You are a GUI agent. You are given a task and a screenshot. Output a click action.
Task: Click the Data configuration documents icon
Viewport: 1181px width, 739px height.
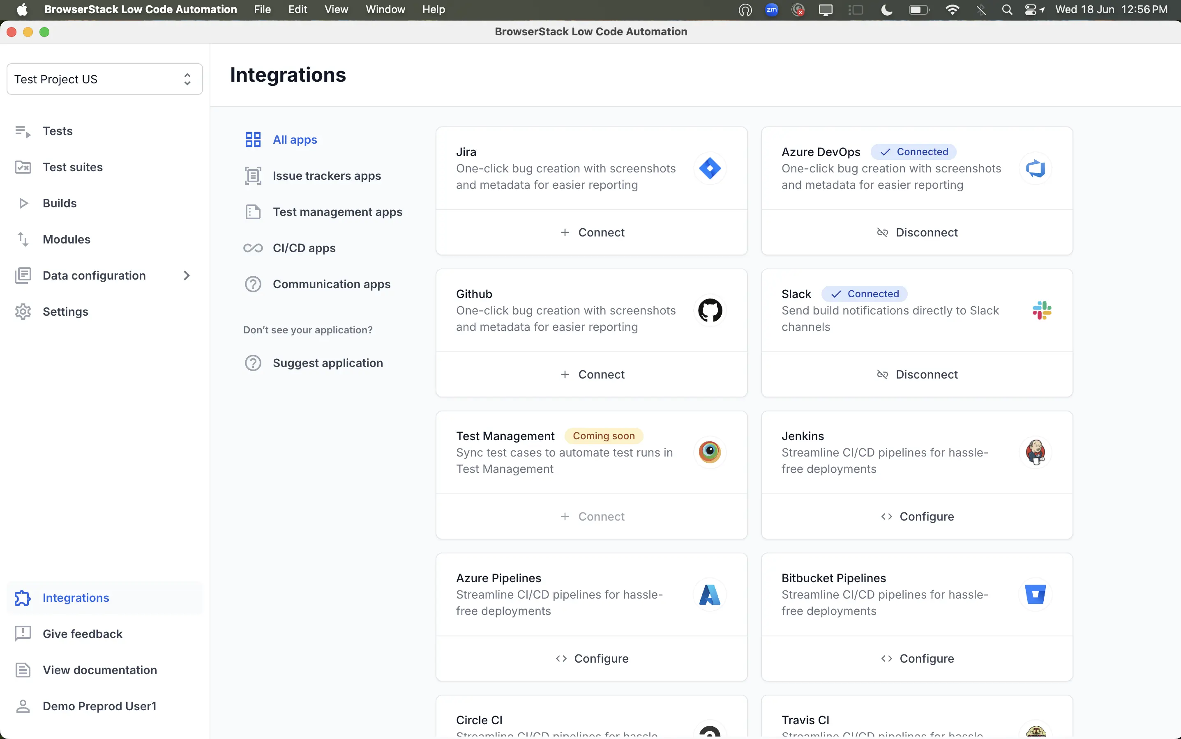(23, 275)
